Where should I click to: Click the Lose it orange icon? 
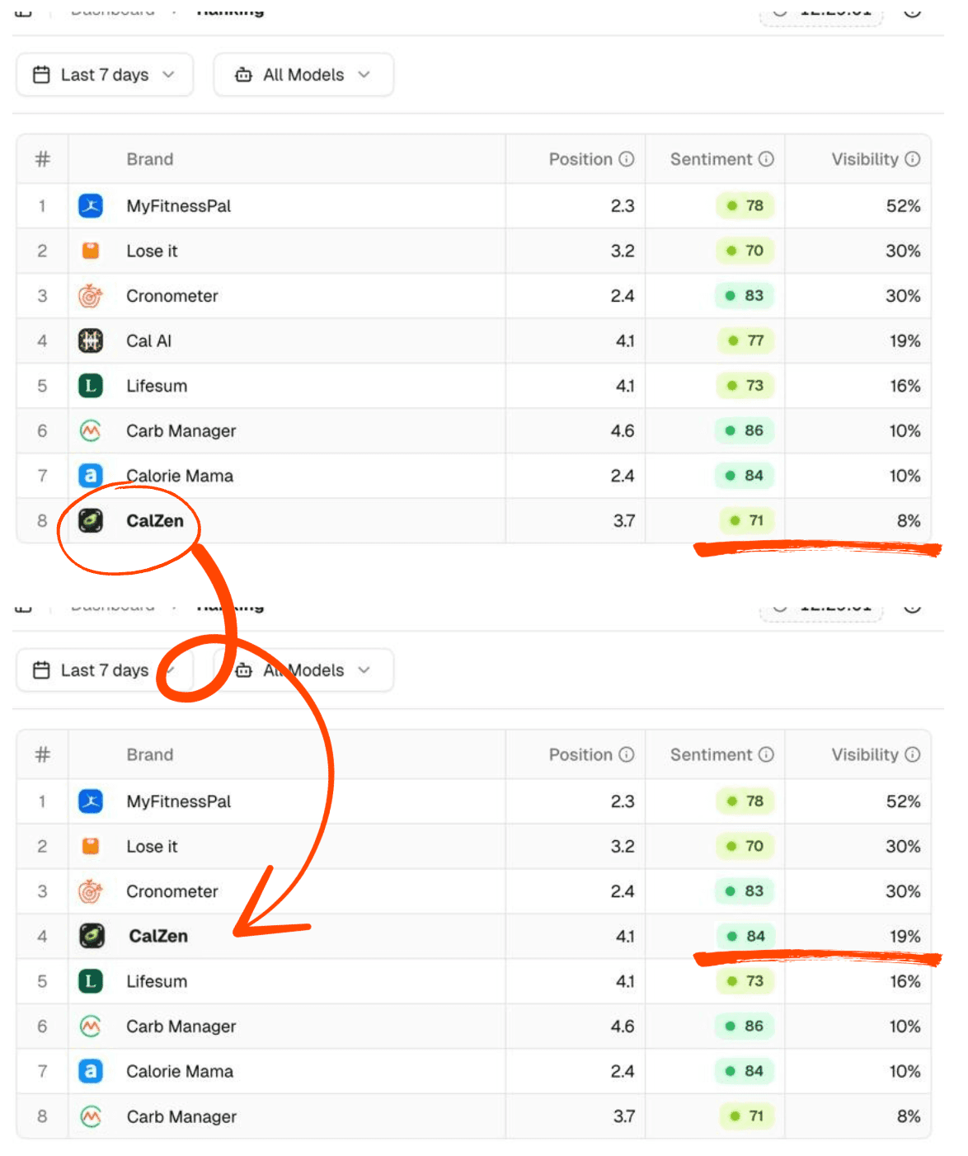tap(91, 251)
